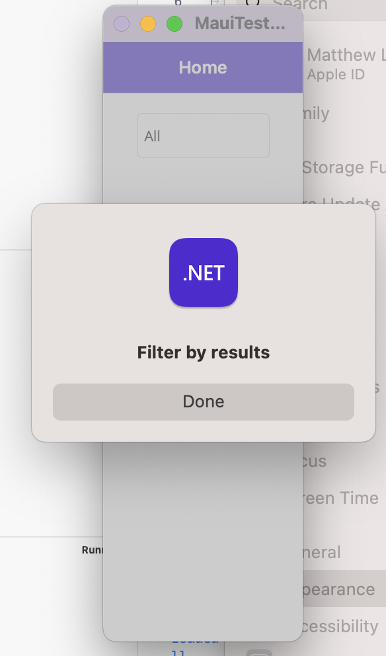Click the .NET logo icon
Screen dimensions: 386x656
coord(203,272)
